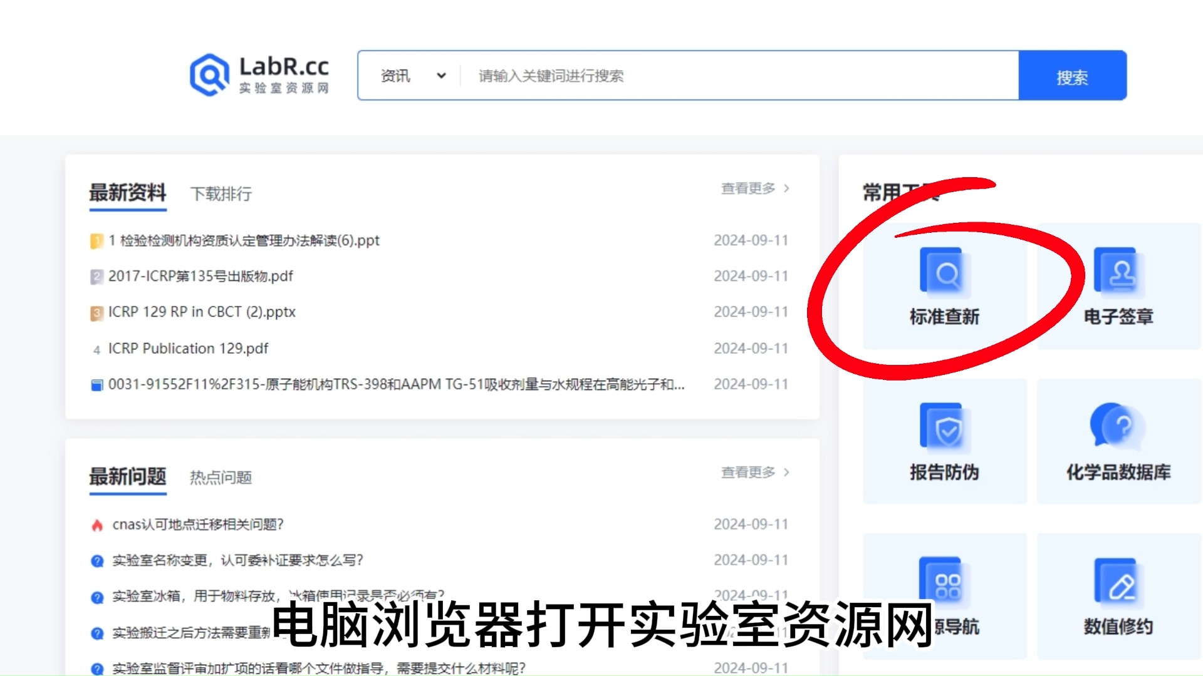
Task: Open 查看更多 in the 最新问题 panel
Action: coord(755,472)
